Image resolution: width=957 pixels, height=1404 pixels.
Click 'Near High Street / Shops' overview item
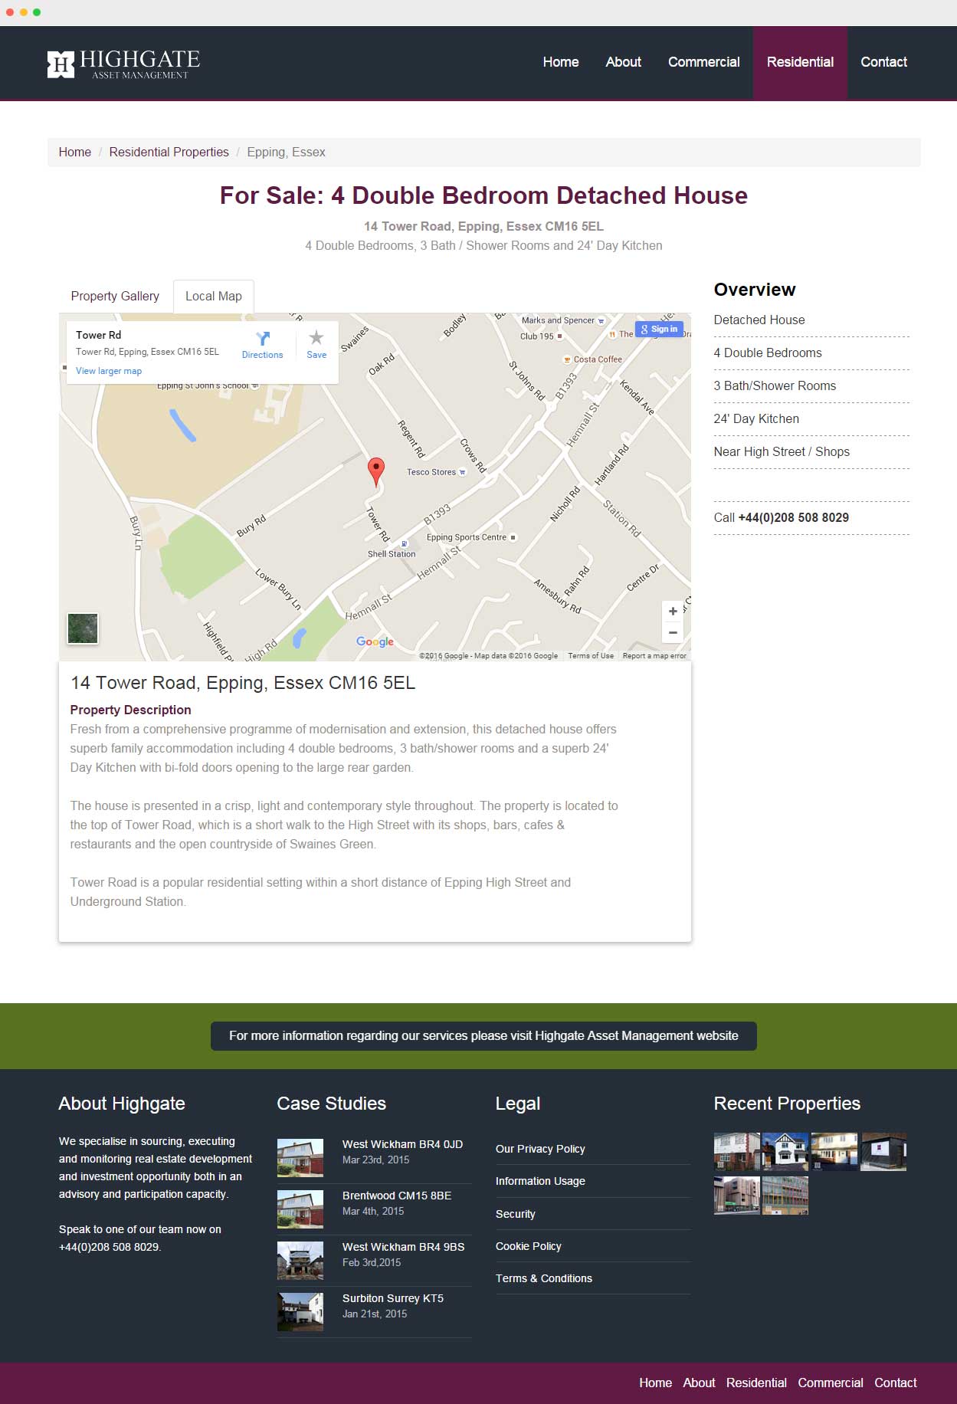(x=782, y=451)
